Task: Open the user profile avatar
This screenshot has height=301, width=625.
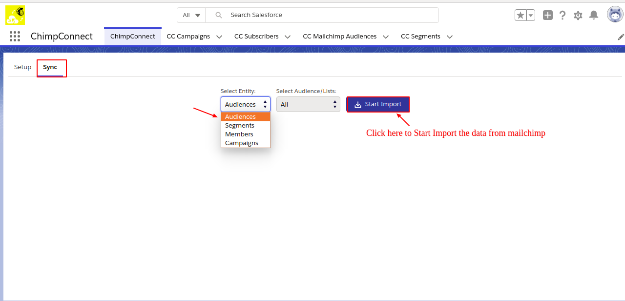Action: [615, 15]
